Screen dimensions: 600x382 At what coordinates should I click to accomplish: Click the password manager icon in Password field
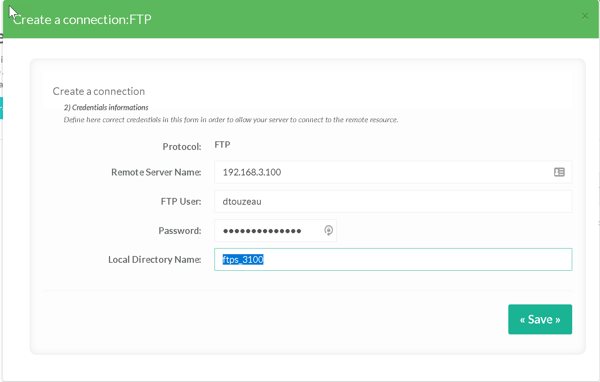[x=328, y=230]
